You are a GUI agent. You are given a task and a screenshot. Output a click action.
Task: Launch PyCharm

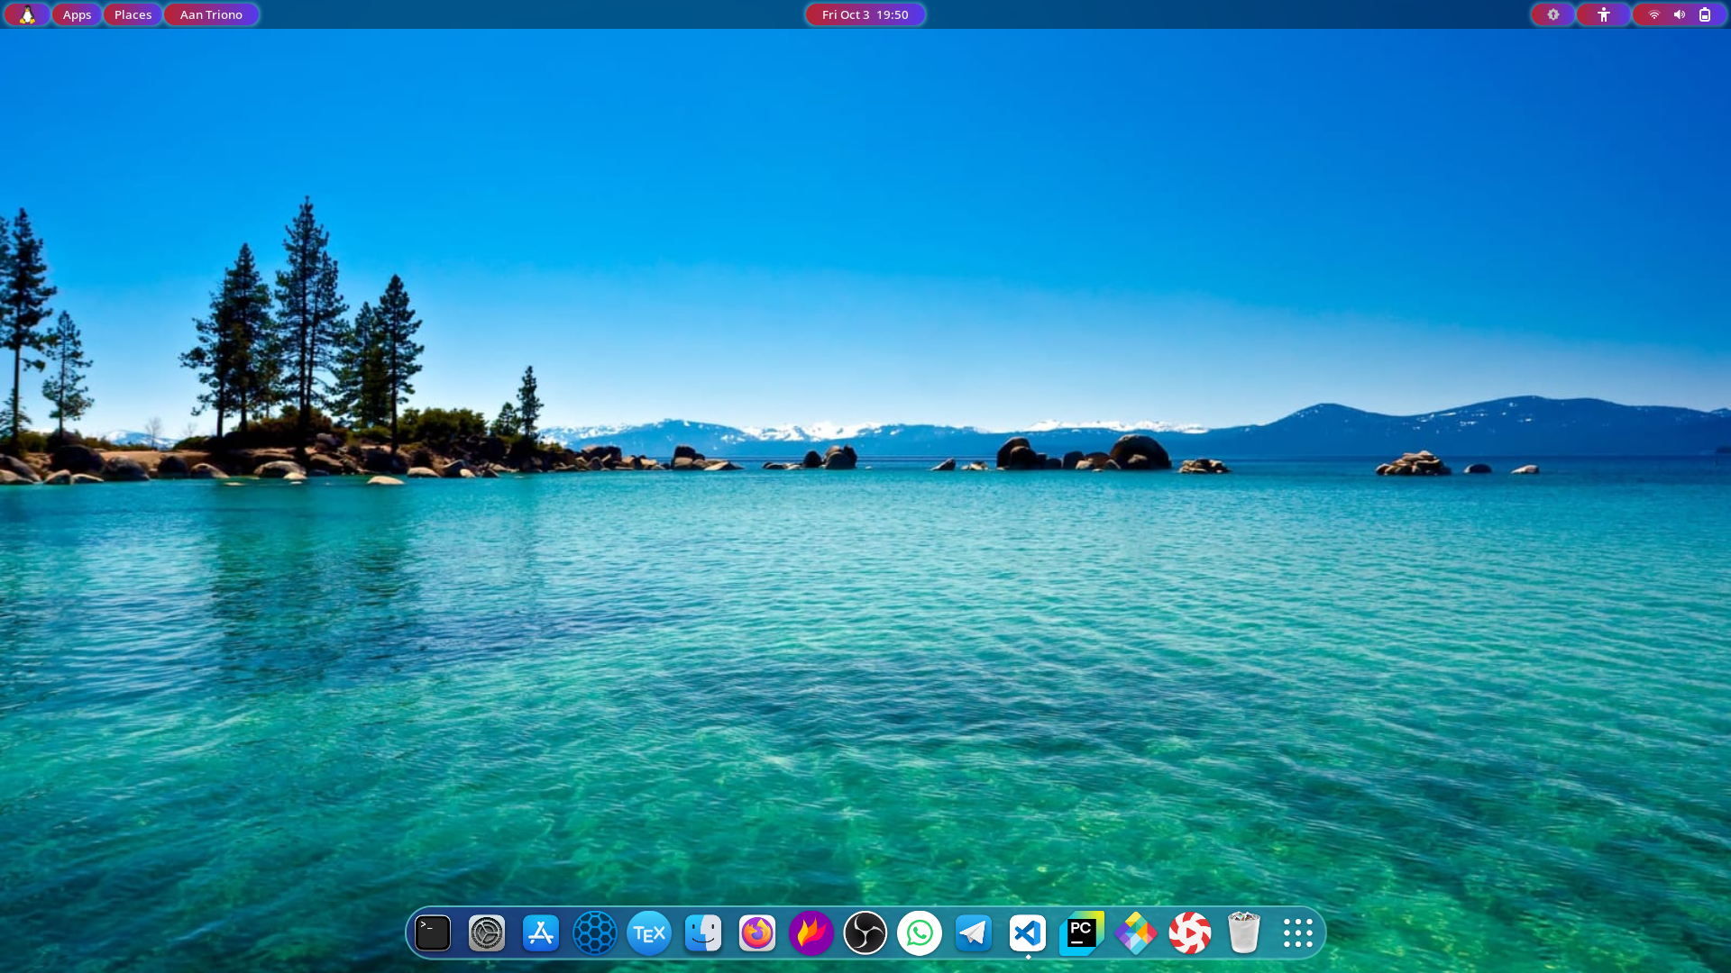point(1081,932)
